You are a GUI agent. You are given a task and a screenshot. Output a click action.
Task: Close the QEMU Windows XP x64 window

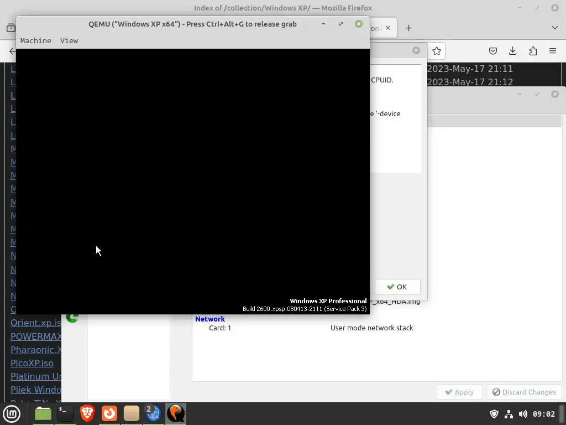[358, 24]
